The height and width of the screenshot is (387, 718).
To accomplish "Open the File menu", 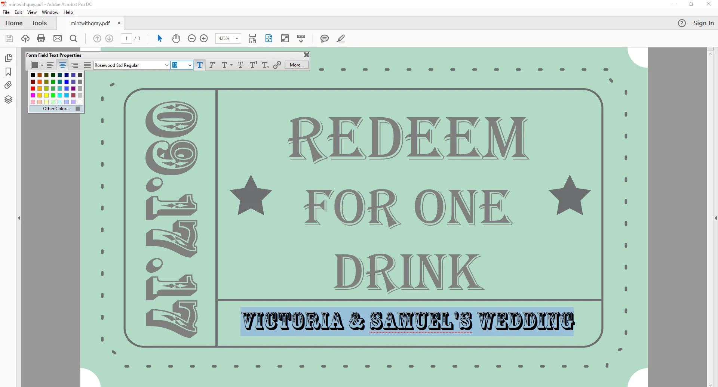I will tap(6, 12).
